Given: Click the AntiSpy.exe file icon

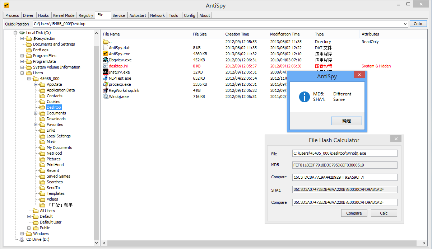Looking at the screenshot, I should pyautogui.click(x=106, y=54).
